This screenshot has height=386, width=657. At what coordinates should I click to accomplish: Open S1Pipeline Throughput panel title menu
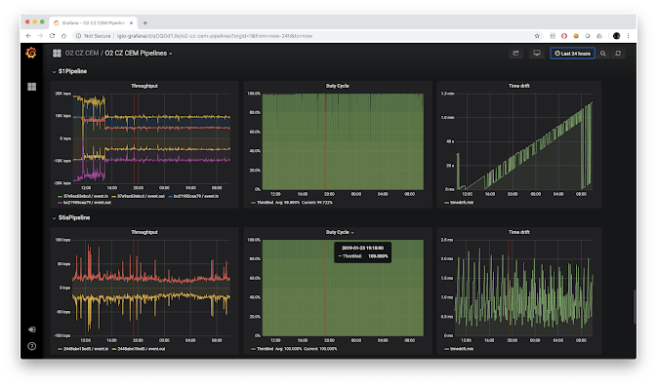(x=144, y=86)
